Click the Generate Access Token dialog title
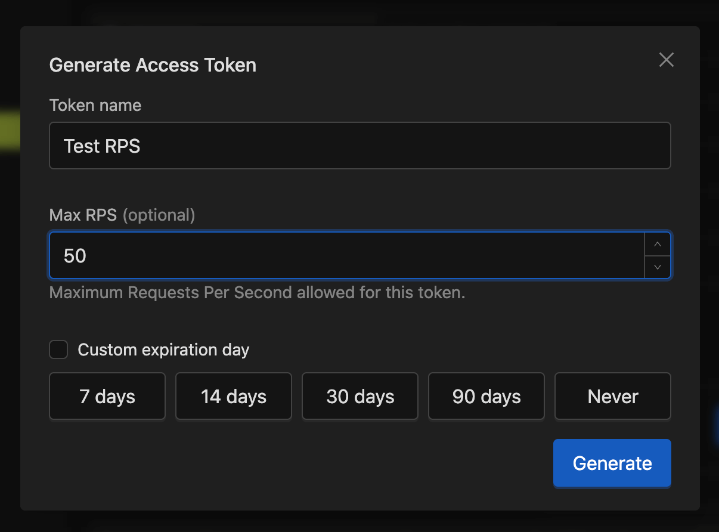Screen dimensions: 719x532 click(153, 65)
